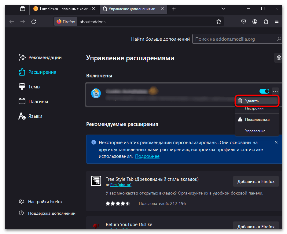Open the Piro (piro_or) author link

121,185
